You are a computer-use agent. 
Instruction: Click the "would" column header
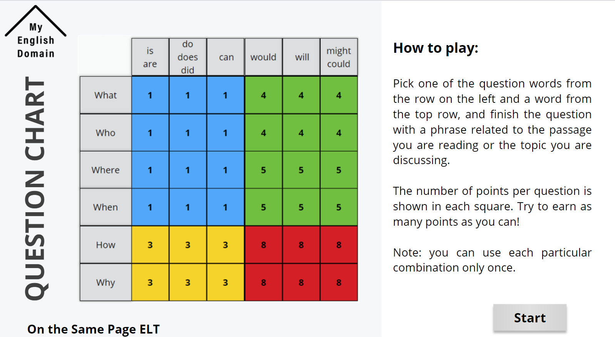263,57
